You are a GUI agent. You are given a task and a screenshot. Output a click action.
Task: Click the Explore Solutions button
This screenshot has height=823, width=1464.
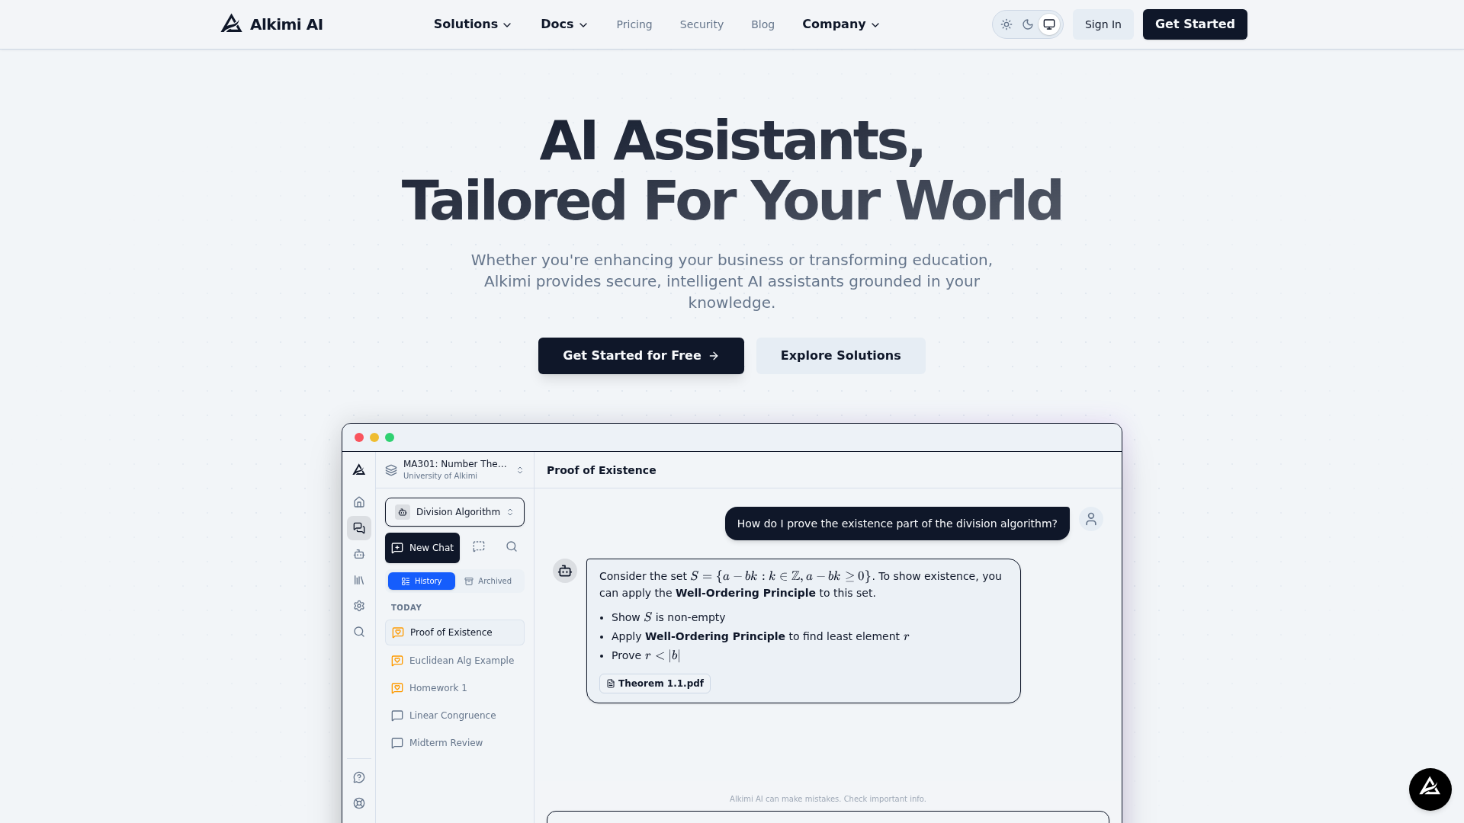(x=841, y=356)
